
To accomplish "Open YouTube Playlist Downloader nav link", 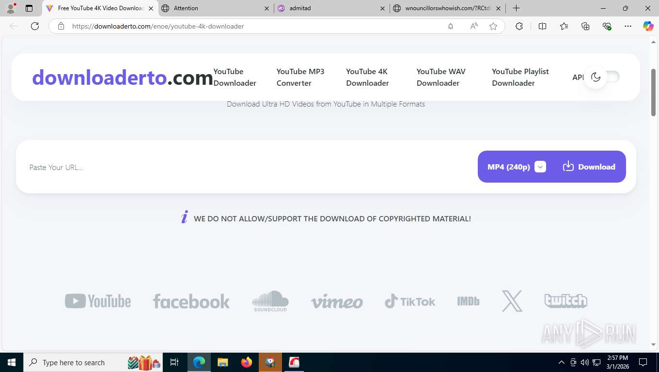I will (x=520, y=77).
